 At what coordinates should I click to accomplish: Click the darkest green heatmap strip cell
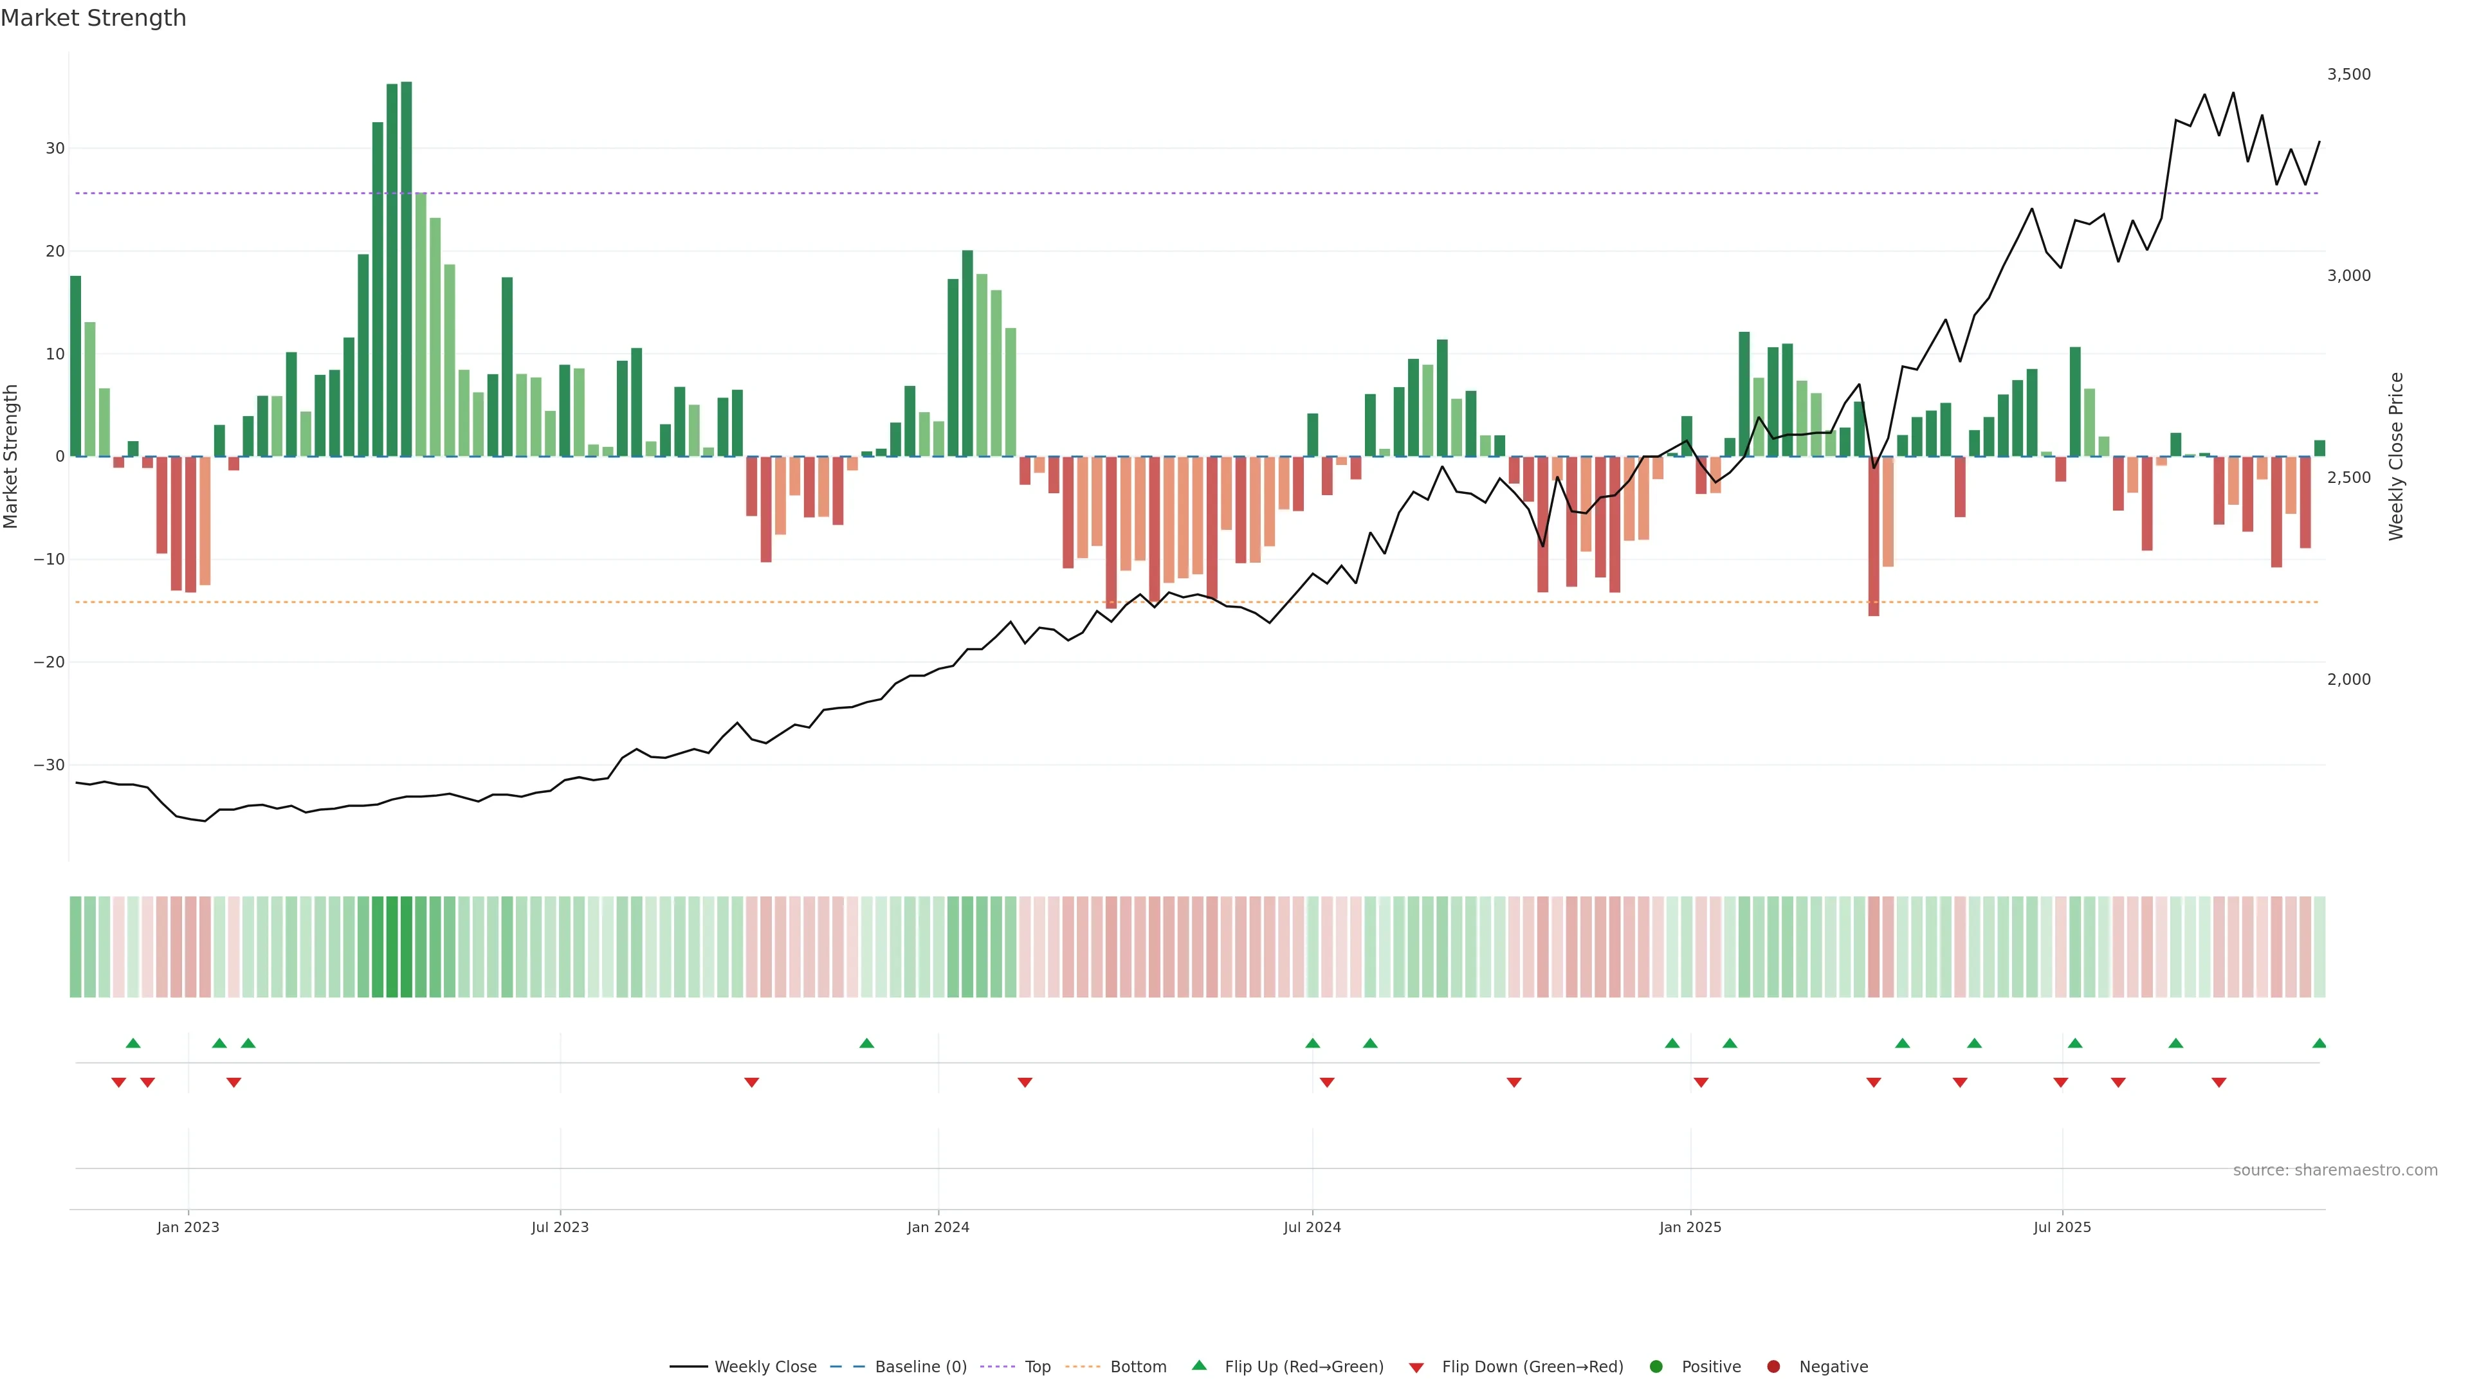pos(407,947)
